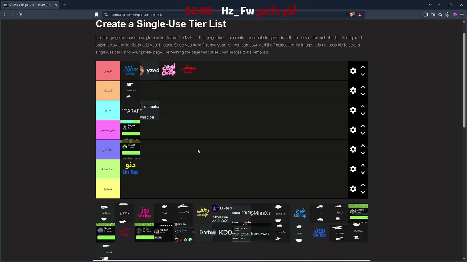Pick the blue فرح On Top image
467x262 pixels.
pos(300,213)
